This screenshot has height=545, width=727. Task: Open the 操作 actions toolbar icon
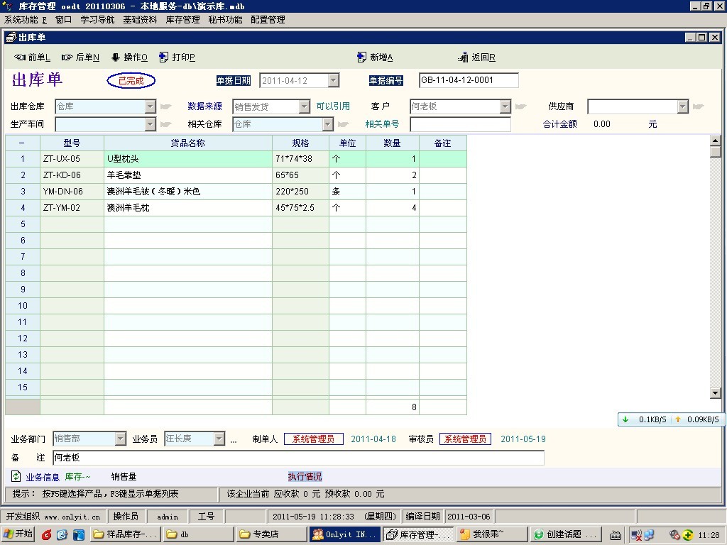coord(116,57)
